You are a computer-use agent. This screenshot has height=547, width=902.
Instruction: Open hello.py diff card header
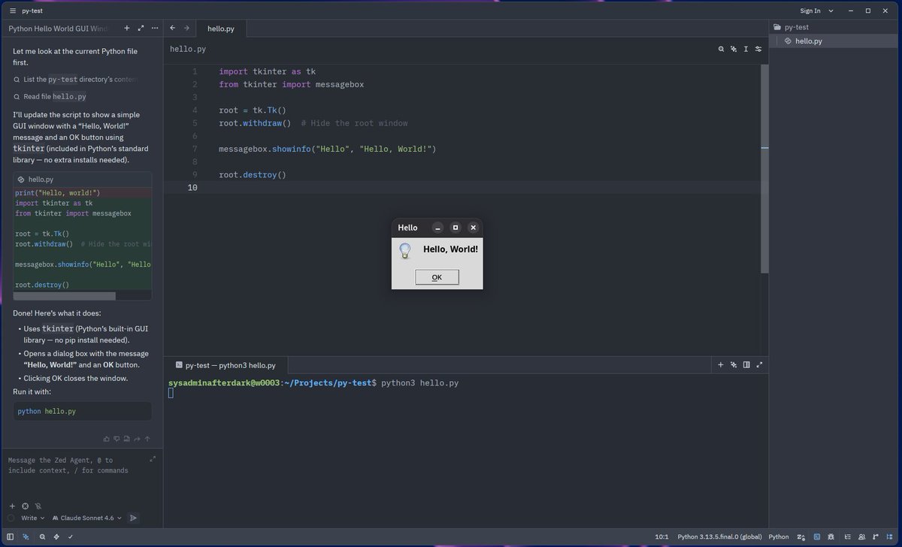[x=83, y=180]
